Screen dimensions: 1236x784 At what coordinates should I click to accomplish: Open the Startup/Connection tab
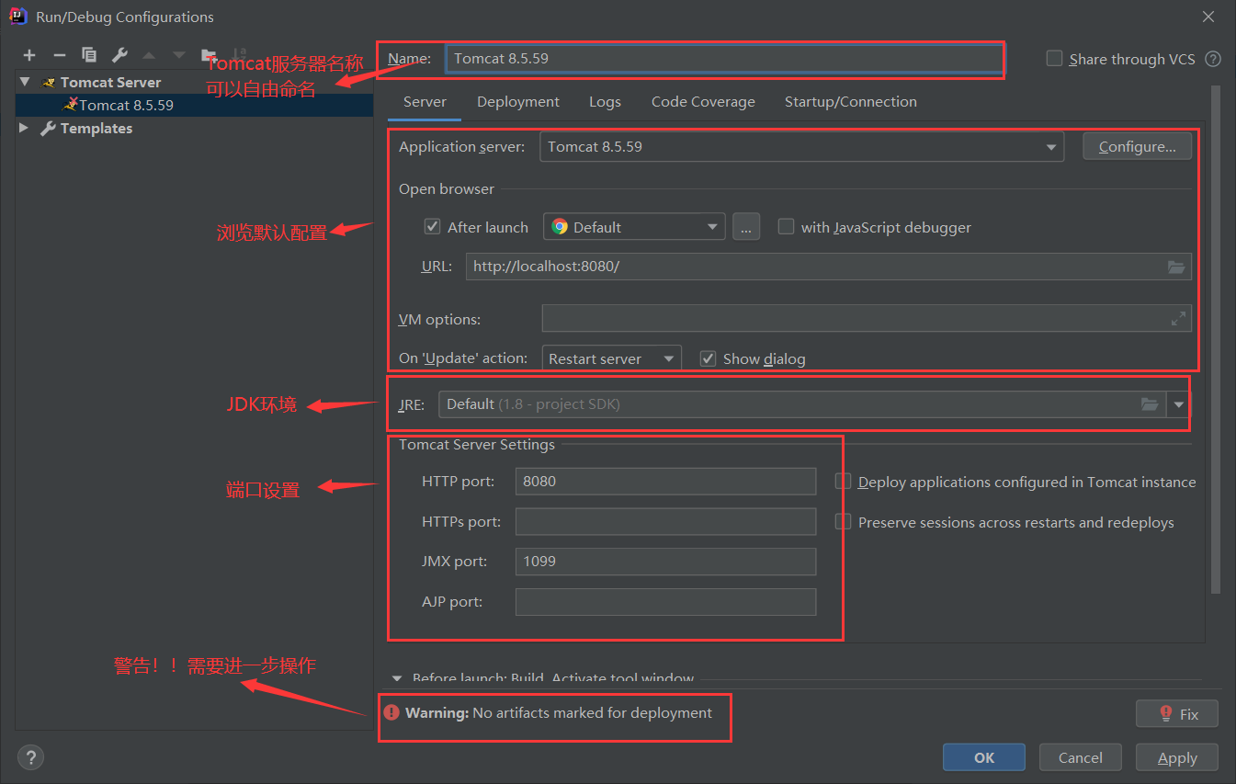click(x=850, y=102)
